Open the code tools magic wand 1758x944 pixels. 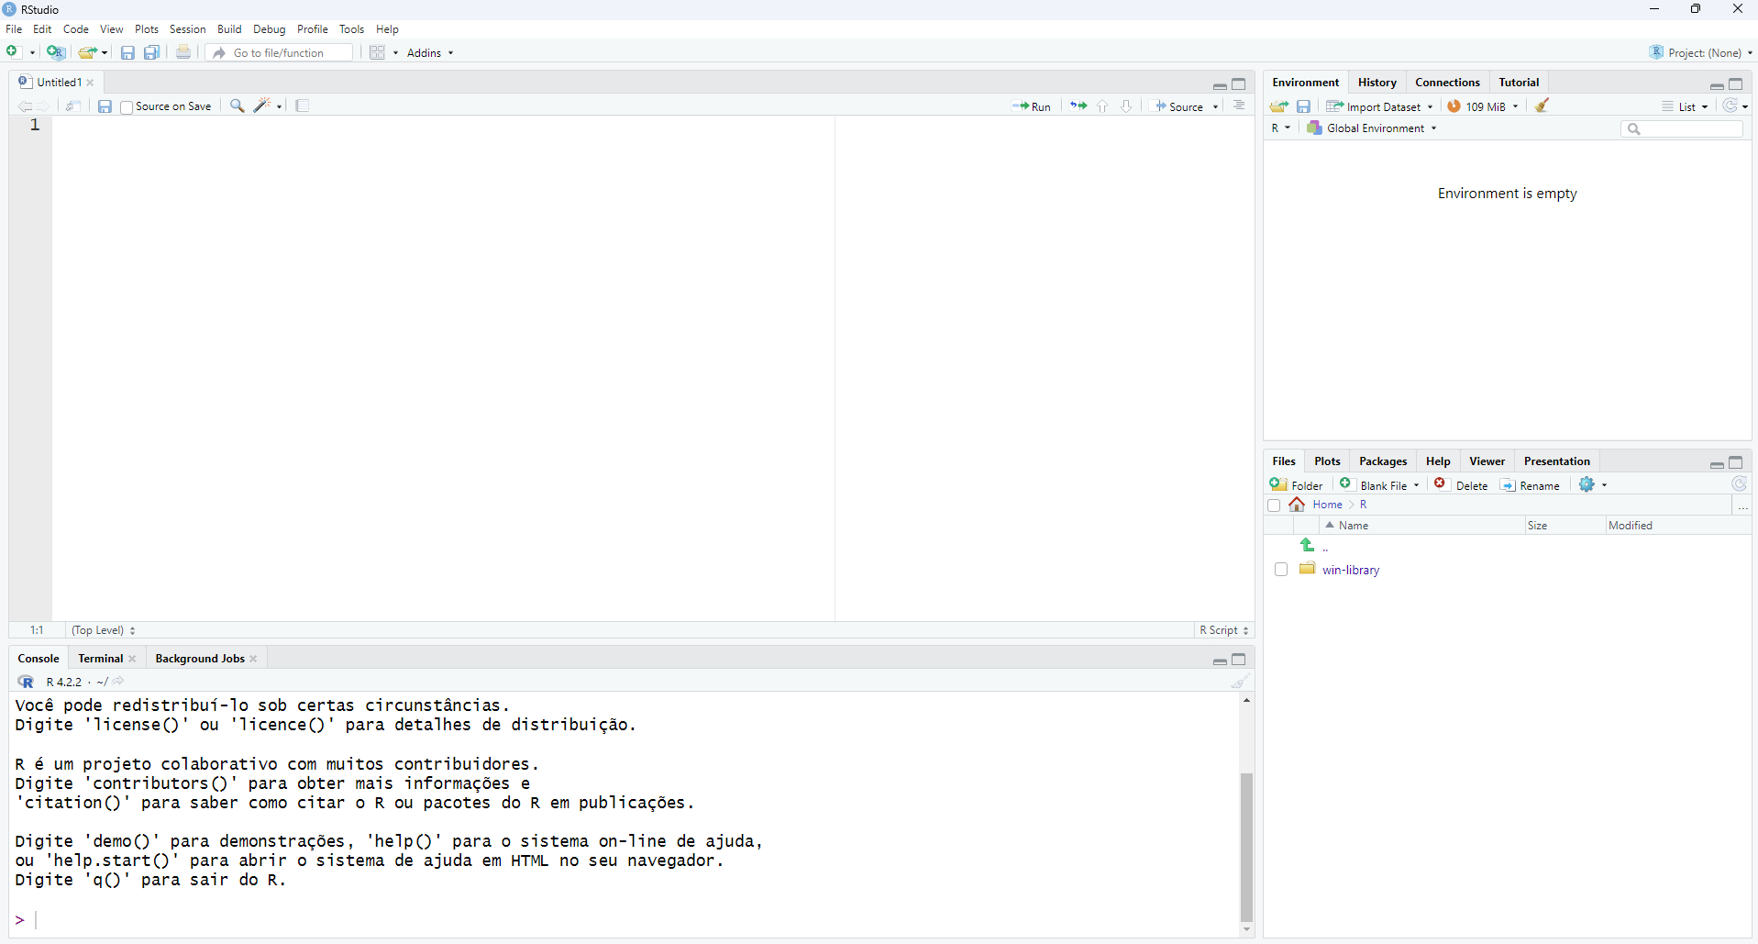pos(263,106)
